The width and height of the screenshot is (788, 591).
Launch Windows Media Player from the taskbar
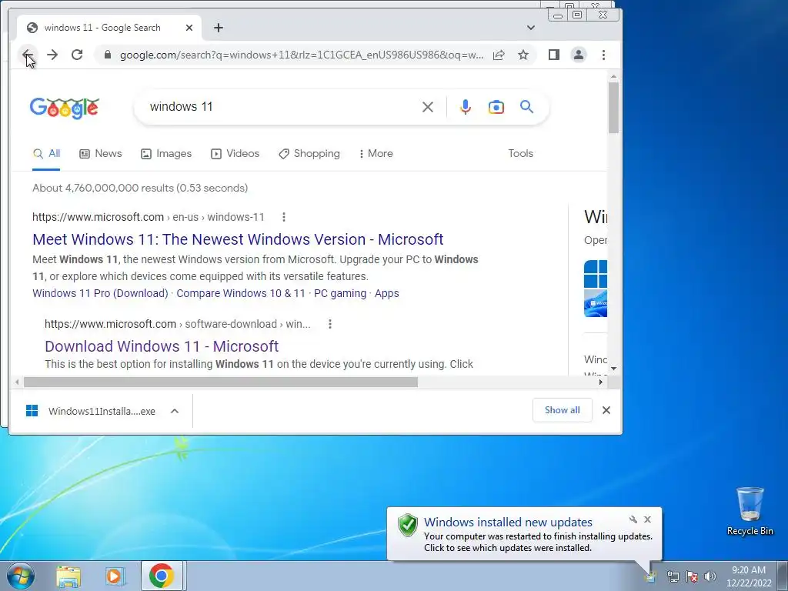tap(115, 576)
